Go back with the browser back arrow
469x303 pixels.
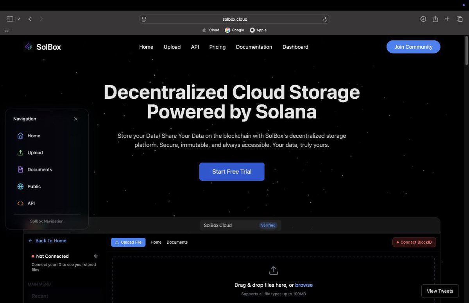coord(30,19)
